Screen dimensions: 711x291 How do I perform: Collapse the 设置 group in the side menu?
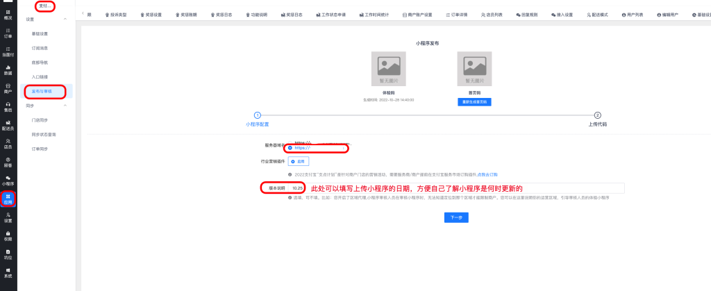point(65,19)
